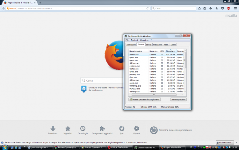Show bookmarks list icon in toolbar
This screenshot has width=239, height=150.
205,8
